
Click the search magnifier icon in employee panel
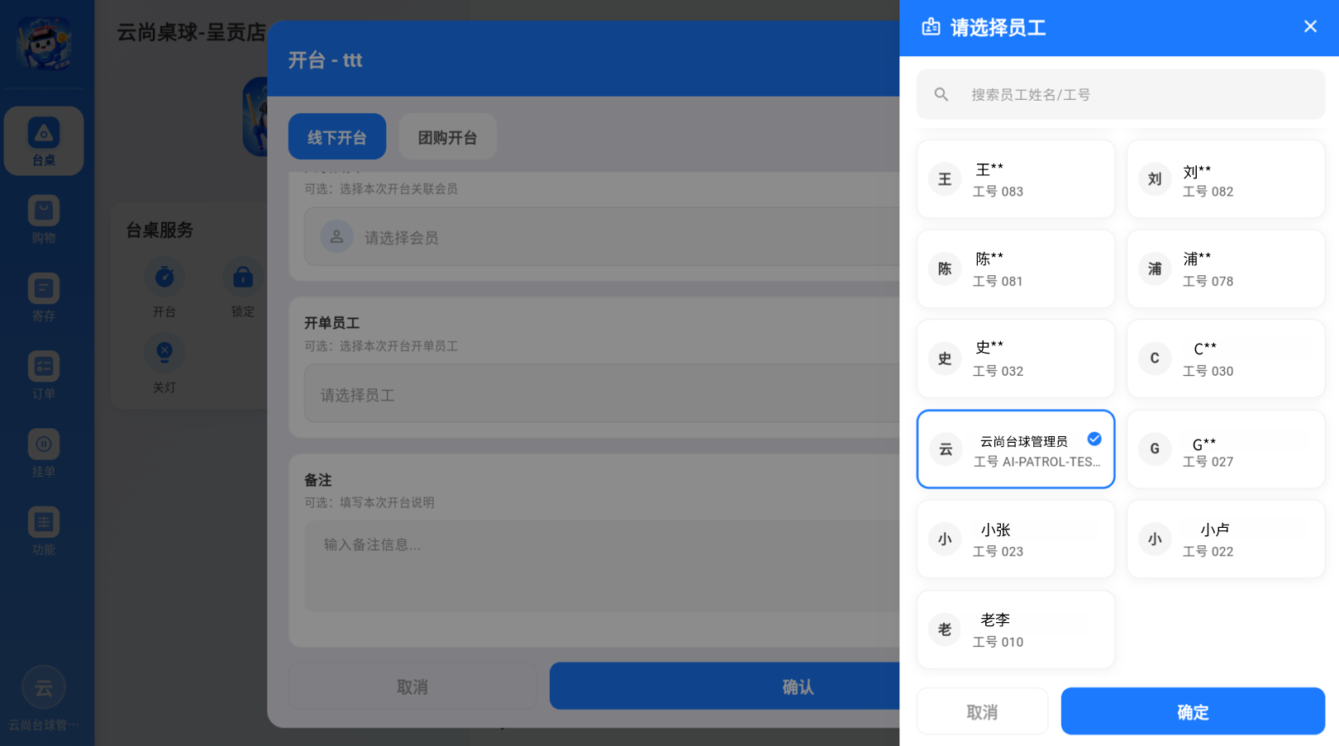point(941,94)
